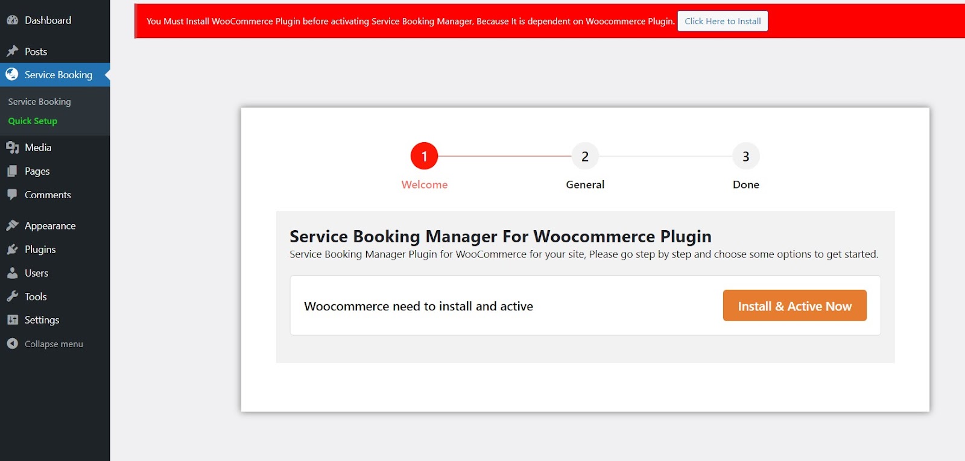Open the Service Booking submenu link

pos(40,102)
